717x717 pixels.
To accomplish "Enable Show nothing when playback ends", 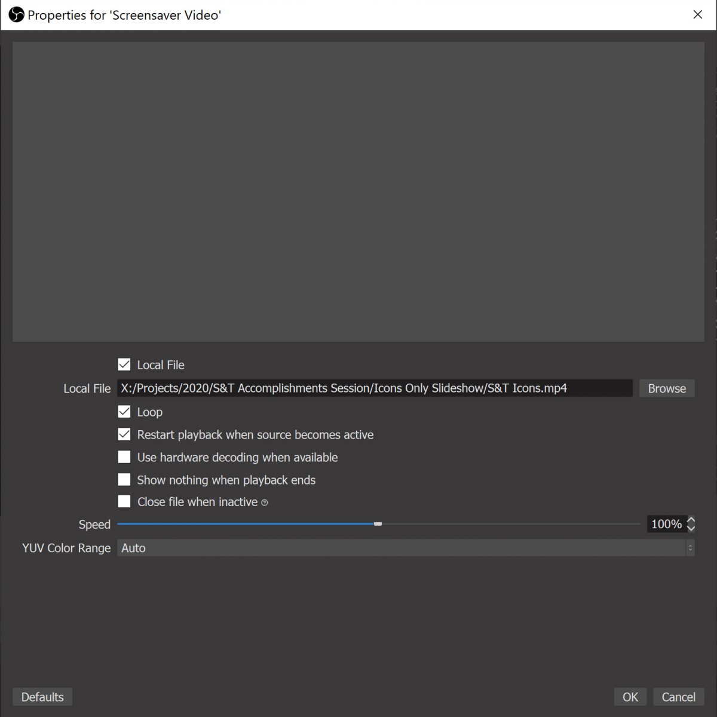I will (124, 479).
